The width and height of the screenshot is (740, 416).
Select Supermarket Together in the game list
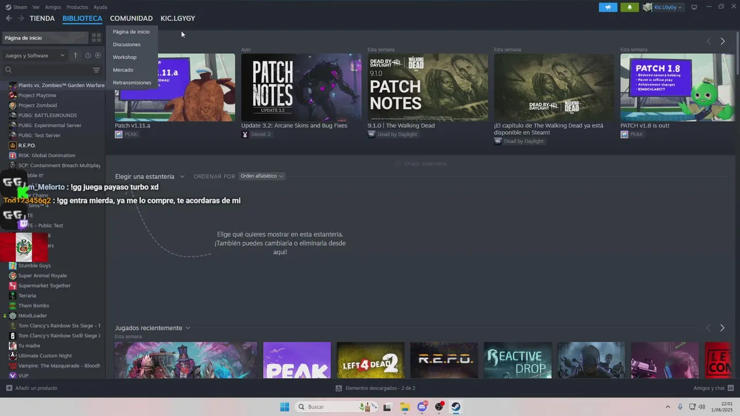point(45,285)
